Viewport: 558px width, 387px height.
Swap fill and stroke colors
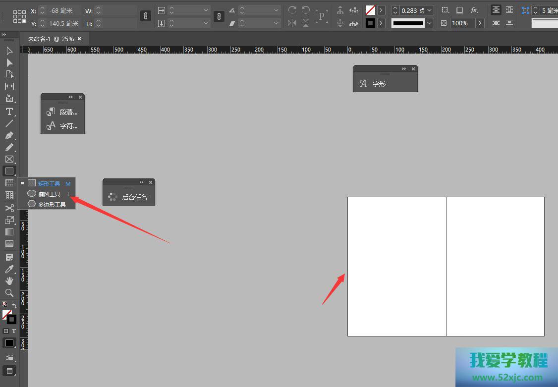tap(14, 305)
